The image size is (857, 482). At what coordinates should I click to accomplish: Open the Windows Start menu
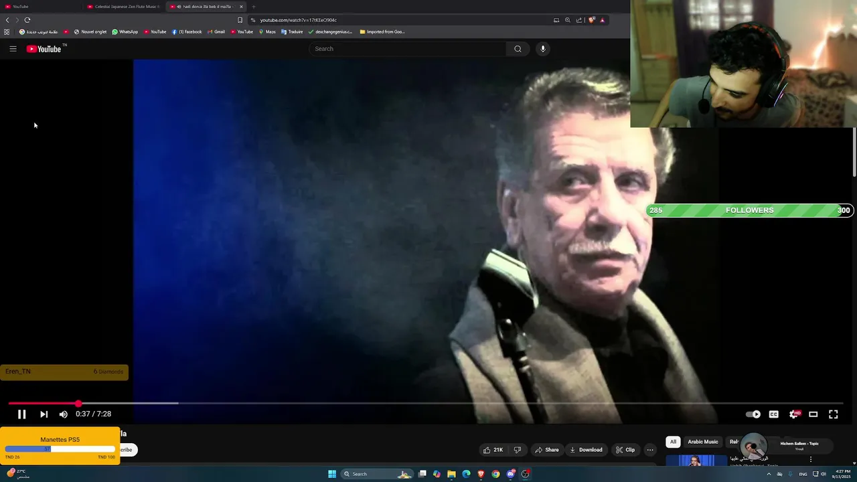point(332,474)
